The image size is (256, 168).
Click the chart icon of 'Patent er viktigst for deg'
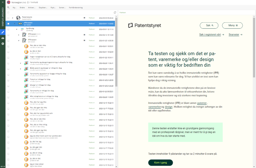coord(26,80)
